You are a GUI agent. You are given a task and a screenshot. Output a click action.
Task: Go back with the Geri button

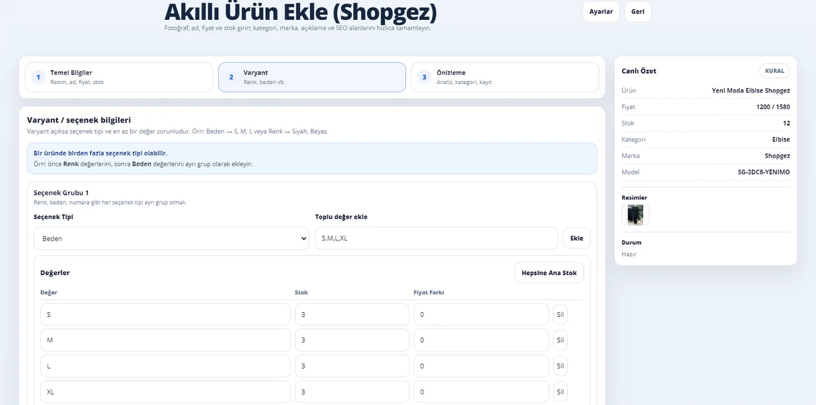[637, 12]
